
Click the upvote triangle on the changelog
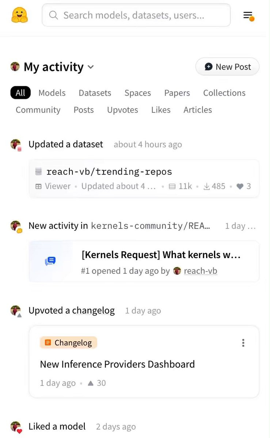(x=91, y=383)
